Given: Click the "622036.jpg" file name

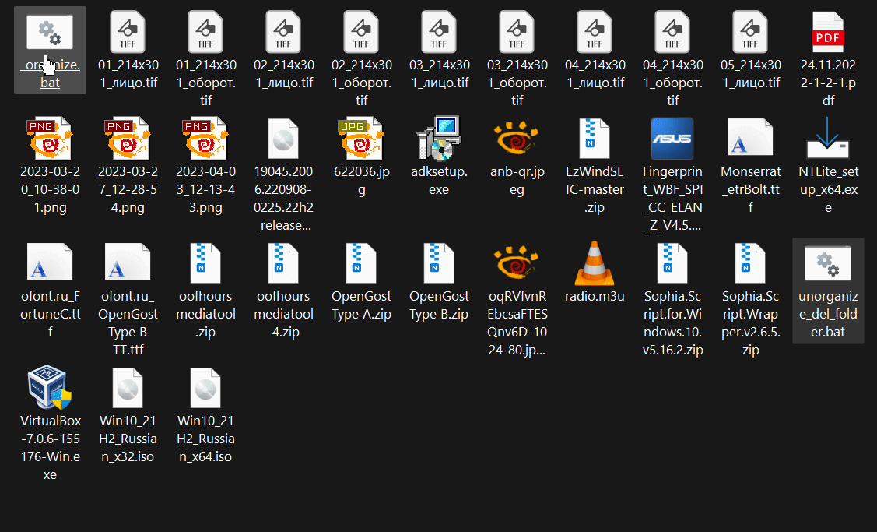Looking at the screenshot, I should coord(361,181).
